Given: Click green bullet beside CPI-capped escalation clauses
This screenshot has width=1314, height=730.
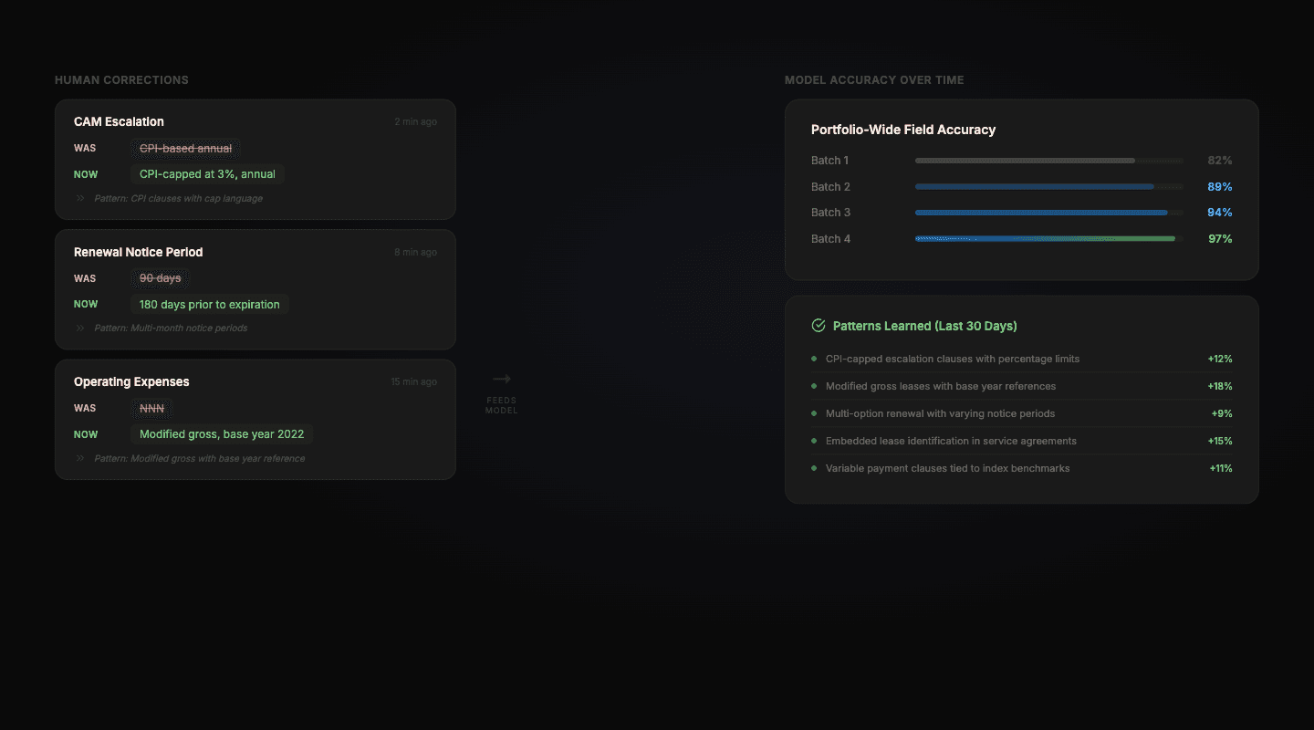Looking at the screenshot, I should tap(814, 359).
